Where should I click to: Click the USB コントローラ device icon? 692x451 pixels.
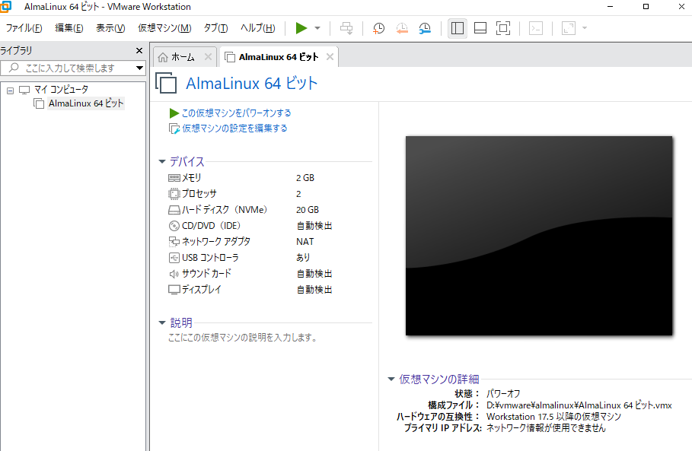pyautogui.click(x=174, y=258)
